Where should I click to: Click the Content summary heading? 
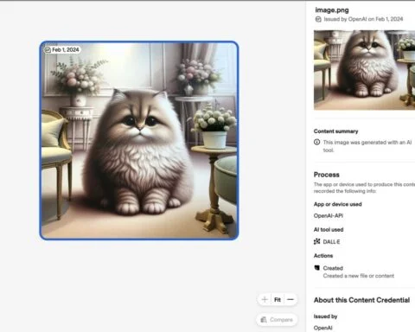click(335, 131)
